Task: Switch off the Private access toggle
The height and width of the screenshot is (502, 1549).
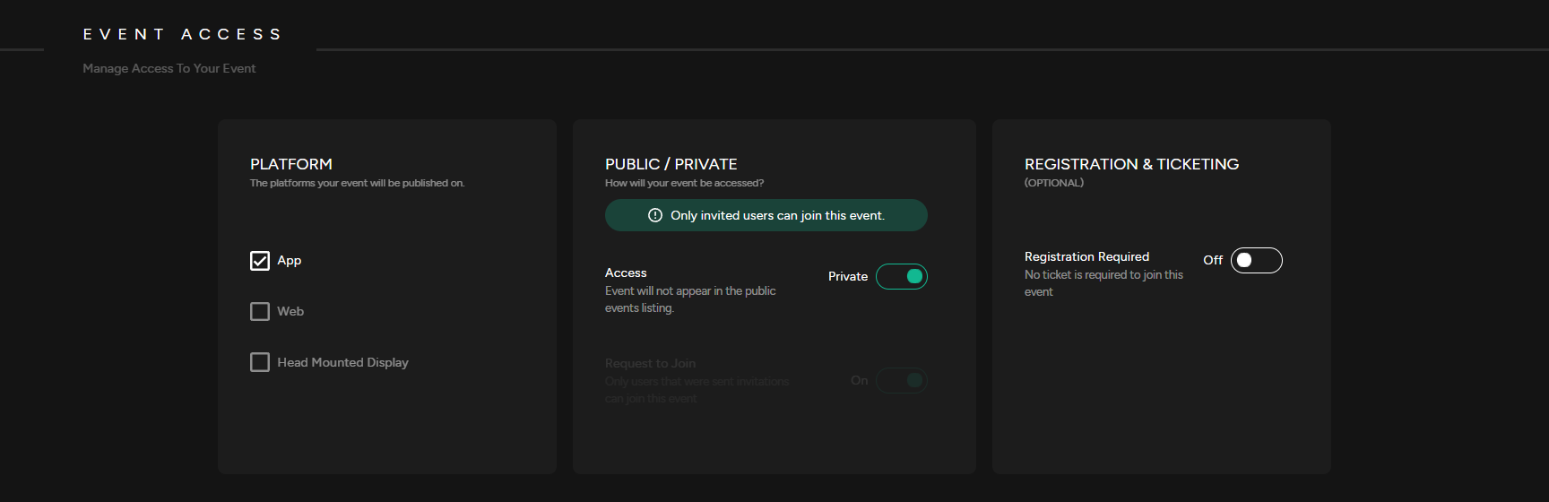Action: click(901, 277)
